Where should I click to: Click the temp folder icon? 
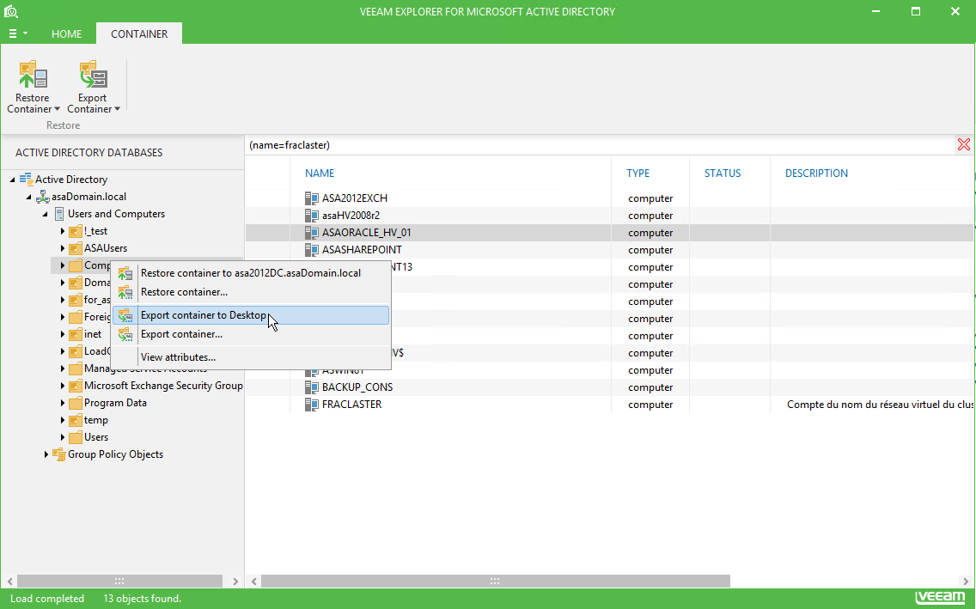[76, 420]
